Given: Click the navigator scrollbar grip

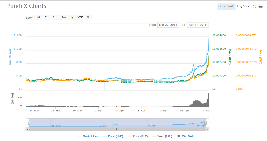Looking at the screenshot, I should point(117,129).
